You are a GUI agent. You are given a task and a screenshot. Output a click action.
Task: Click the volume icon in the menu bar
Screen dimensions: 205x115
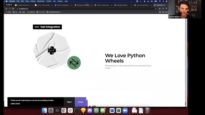tap(152, 1)
